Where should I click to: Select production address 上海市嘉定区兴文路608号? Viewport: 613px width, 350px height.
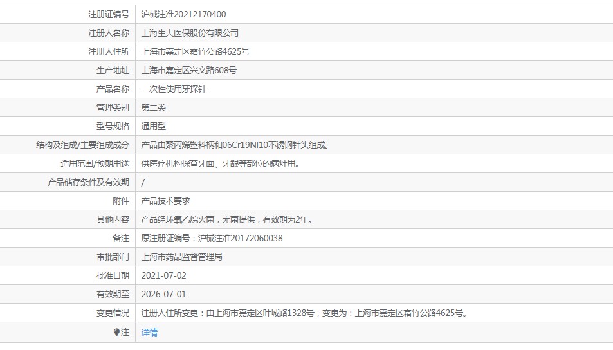pos(189,70)
